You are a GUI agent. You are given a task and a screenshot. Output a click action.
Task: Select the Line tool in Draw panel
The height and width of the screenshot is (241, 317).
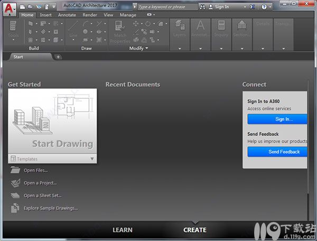point(73,26)
